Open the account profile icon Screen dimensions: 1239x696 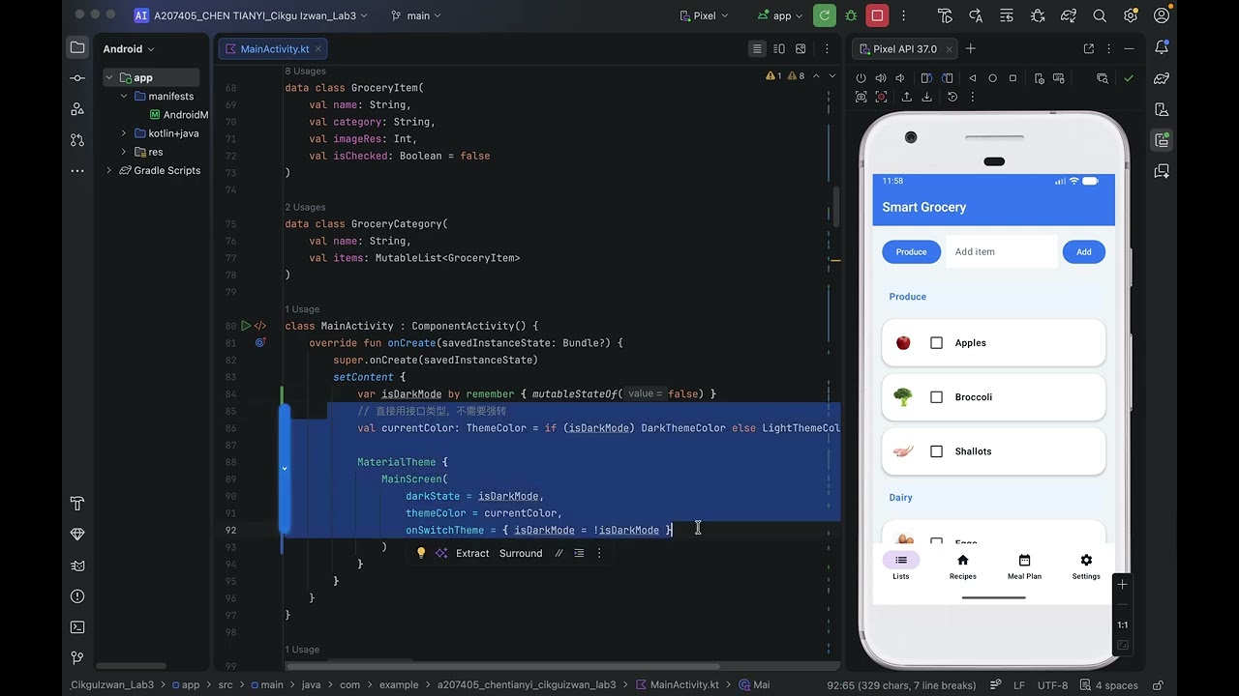1162,15
